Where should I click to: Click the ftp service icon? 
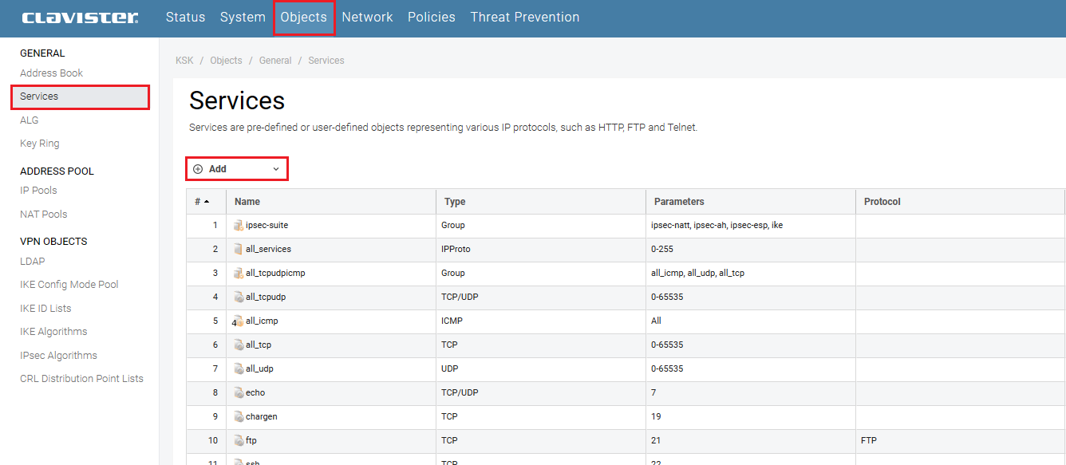239,441
